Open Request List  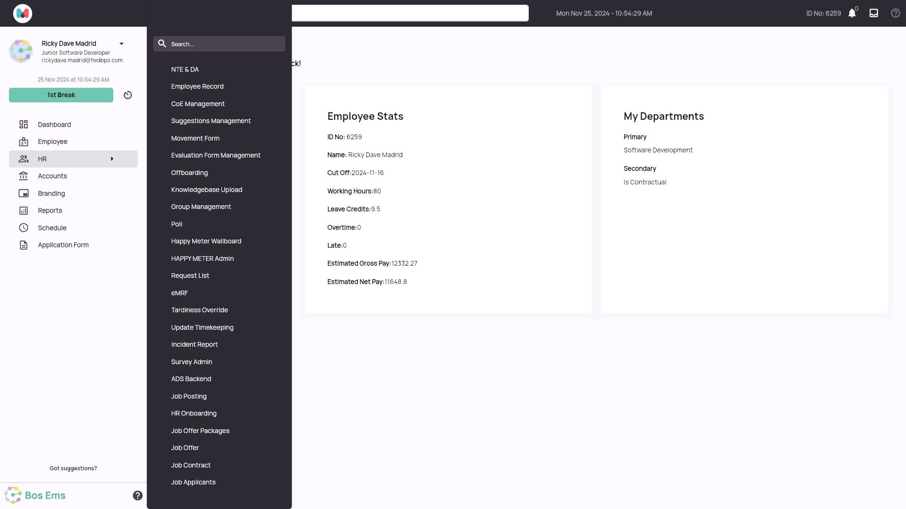point(190,275)
